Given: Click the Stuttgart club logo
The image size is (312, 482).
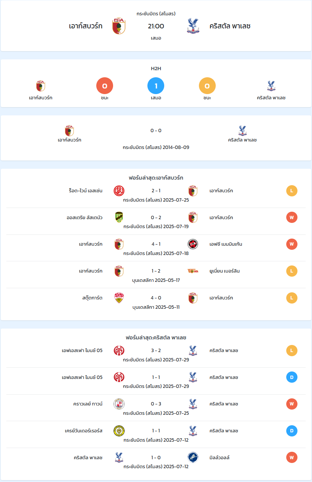Looking at the screenshot, I should (x=119, y=298).
